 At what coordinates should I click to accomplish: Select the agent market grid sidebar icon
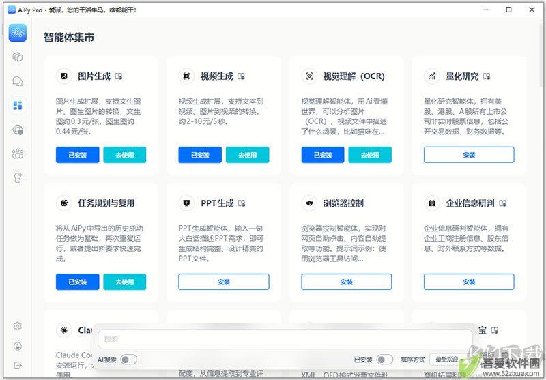coord(18,105)
